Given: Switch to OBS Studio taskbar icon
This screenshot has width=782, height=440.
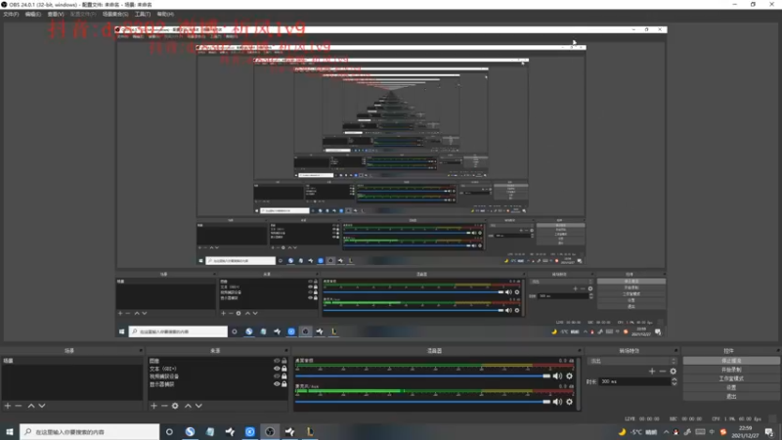Looking at the screenshot, I should click(x=270, y=432).
